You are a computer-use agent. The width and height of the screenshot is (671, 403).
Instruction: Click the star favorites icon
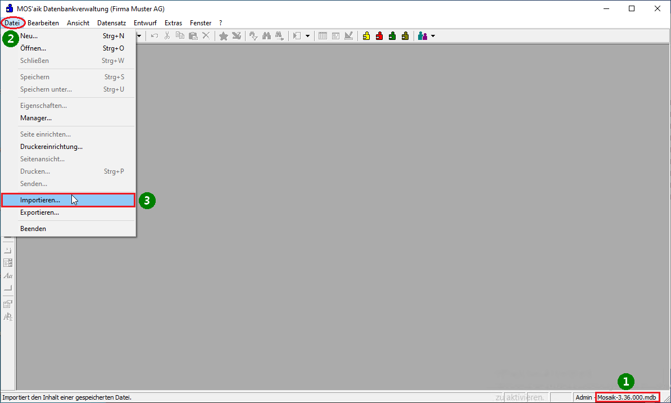click(223, 36)
